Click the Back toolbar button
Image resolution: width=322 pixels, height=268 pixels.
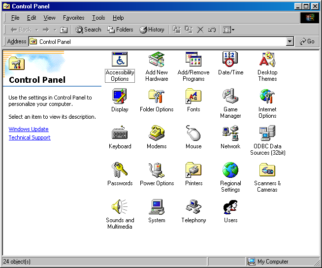(21, 30)
